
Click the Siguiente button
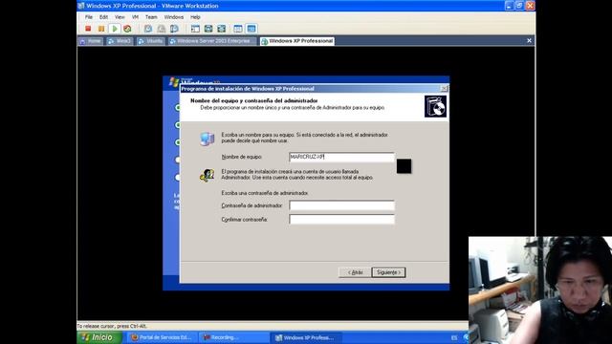coord(389,272)
